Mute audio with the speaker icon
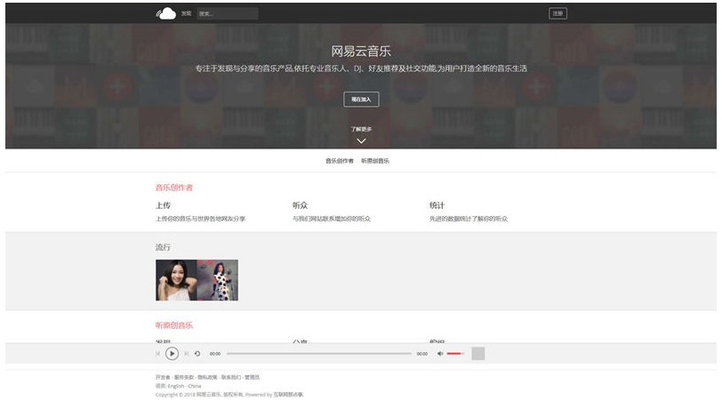The image size is (722, 401). coord(440,354)
